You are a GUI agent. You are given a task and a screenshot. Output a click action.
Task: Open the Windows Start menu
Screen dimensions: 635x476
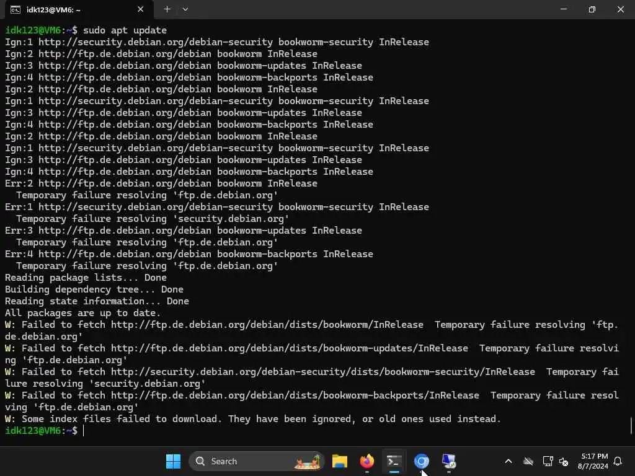(x=174, y=461)
